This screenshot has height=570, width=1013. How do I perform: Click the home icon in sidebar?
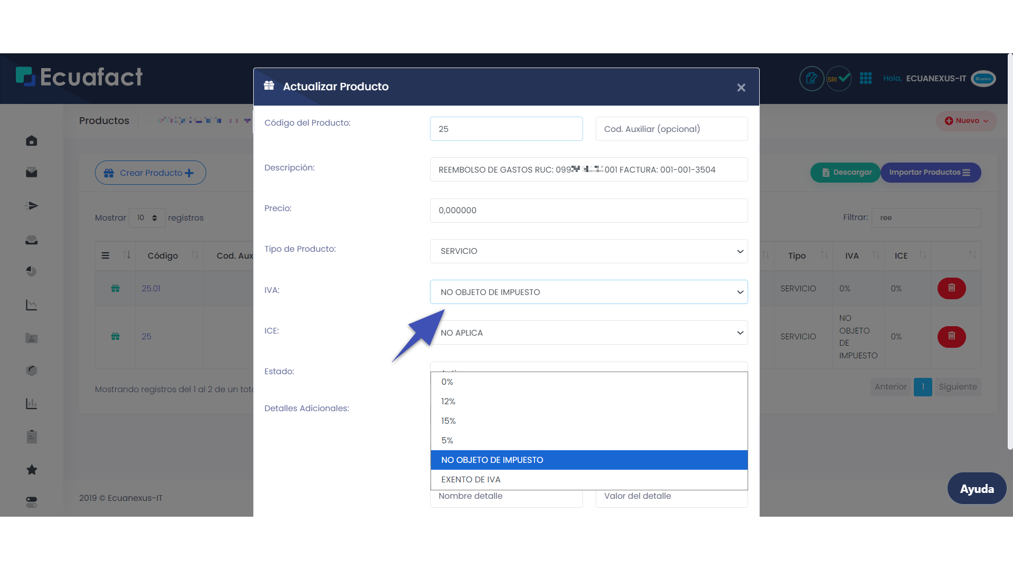[x=32, y=141]
